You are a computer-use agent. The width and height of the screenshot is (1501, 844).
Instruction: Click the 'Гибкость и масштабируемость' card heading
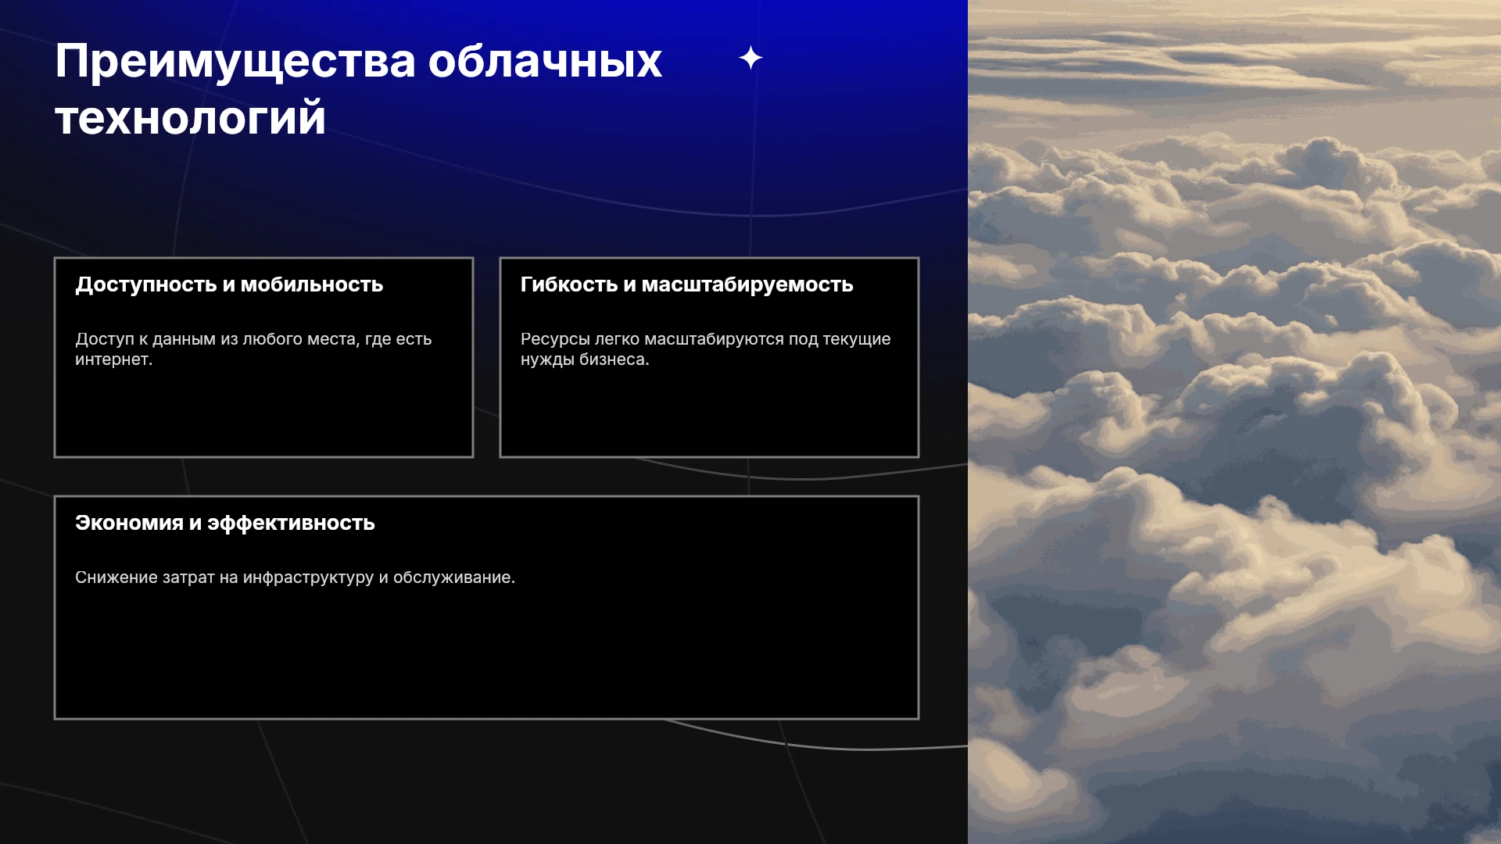coord(686,284)
